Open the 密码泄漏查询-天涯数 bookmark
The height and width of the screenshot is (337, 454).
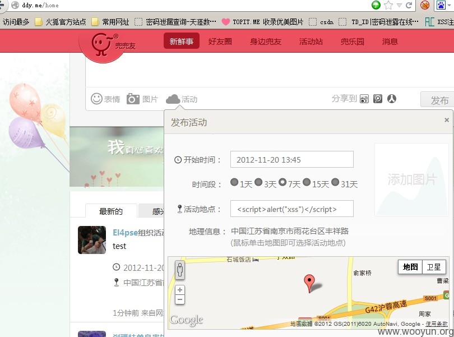point(175,22)
